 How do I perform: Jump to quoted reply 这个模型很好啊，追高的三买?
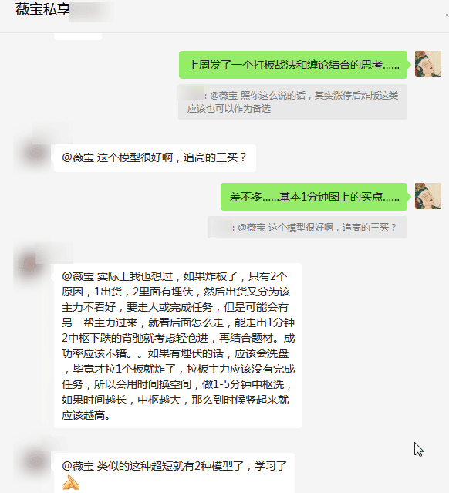(x=307, y=227)
